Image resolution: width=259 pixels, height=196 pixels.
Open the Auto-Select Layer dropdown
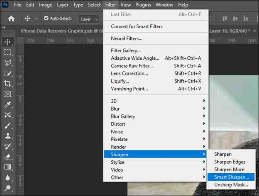click(89, 19)
